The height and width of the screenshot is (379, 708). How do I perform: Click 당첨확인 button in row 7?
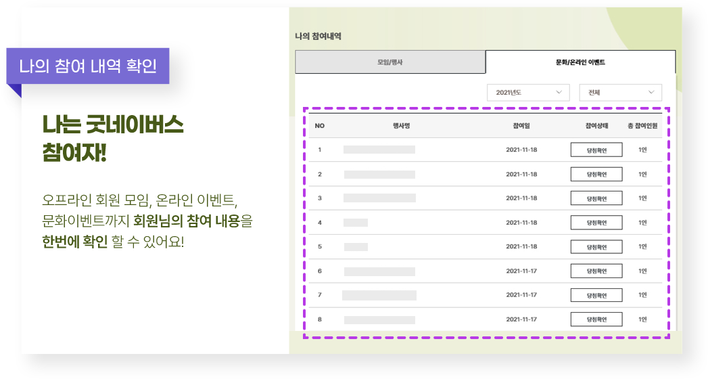(x=596, y=295)
